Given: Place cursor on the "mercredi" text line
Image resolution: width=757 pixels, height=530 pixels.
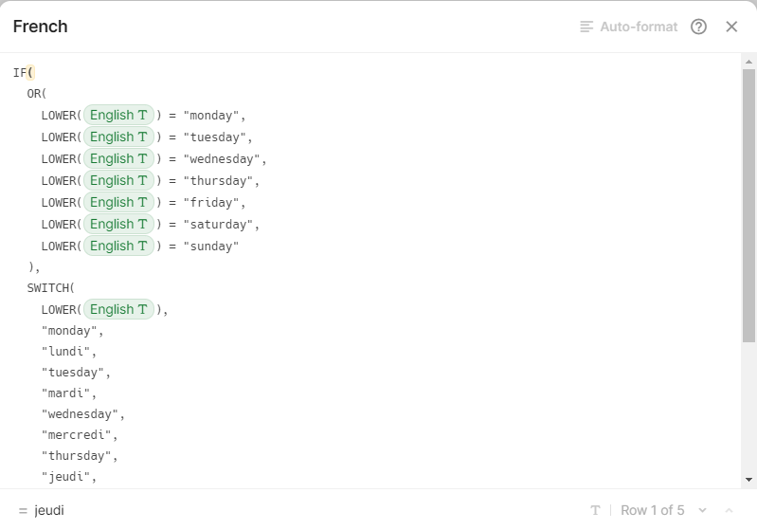Looking at the screenshot, I should [x=80, y=435].
